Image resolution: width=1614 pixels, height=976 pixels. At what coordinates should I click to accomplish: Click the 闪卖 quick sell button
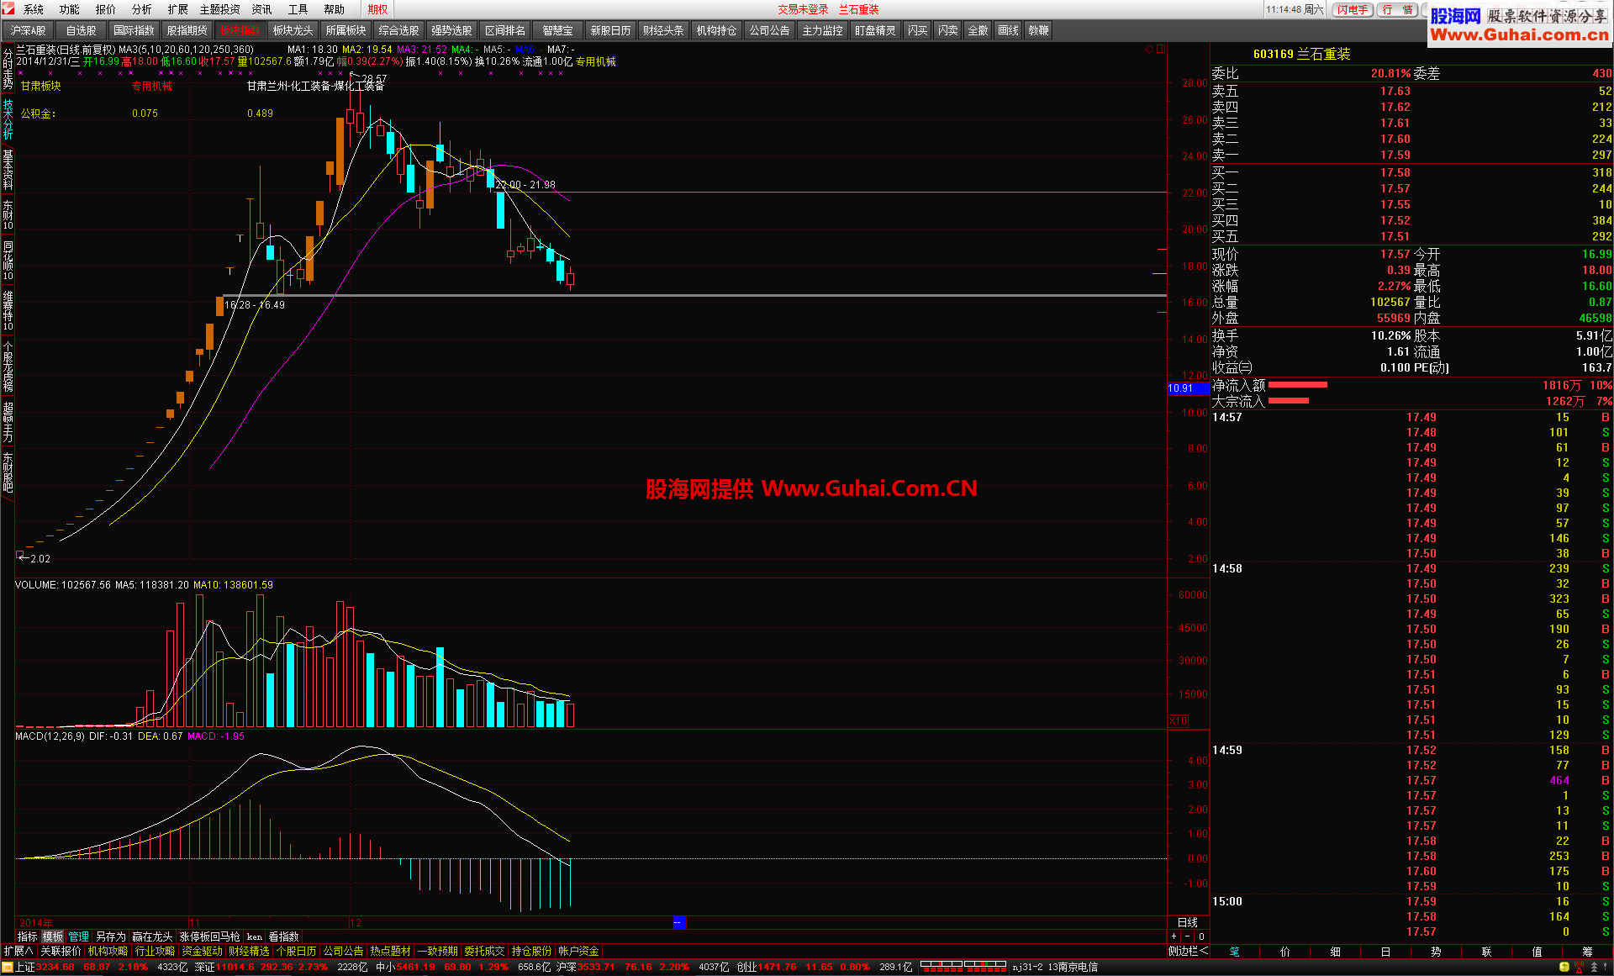948,30
